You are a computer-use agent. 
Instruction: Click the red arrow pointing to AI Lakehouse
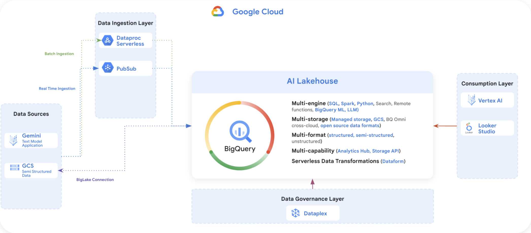[445, 126]
